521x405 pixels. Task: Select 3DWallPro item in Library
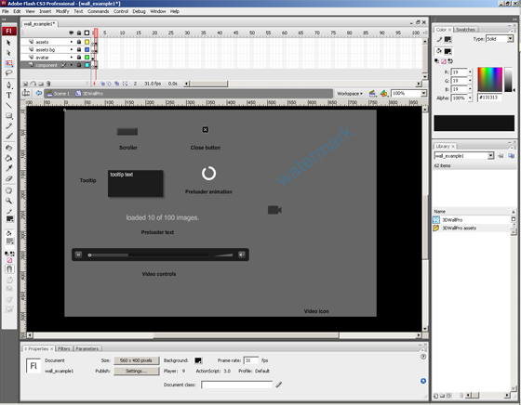[x=452, y=220]
